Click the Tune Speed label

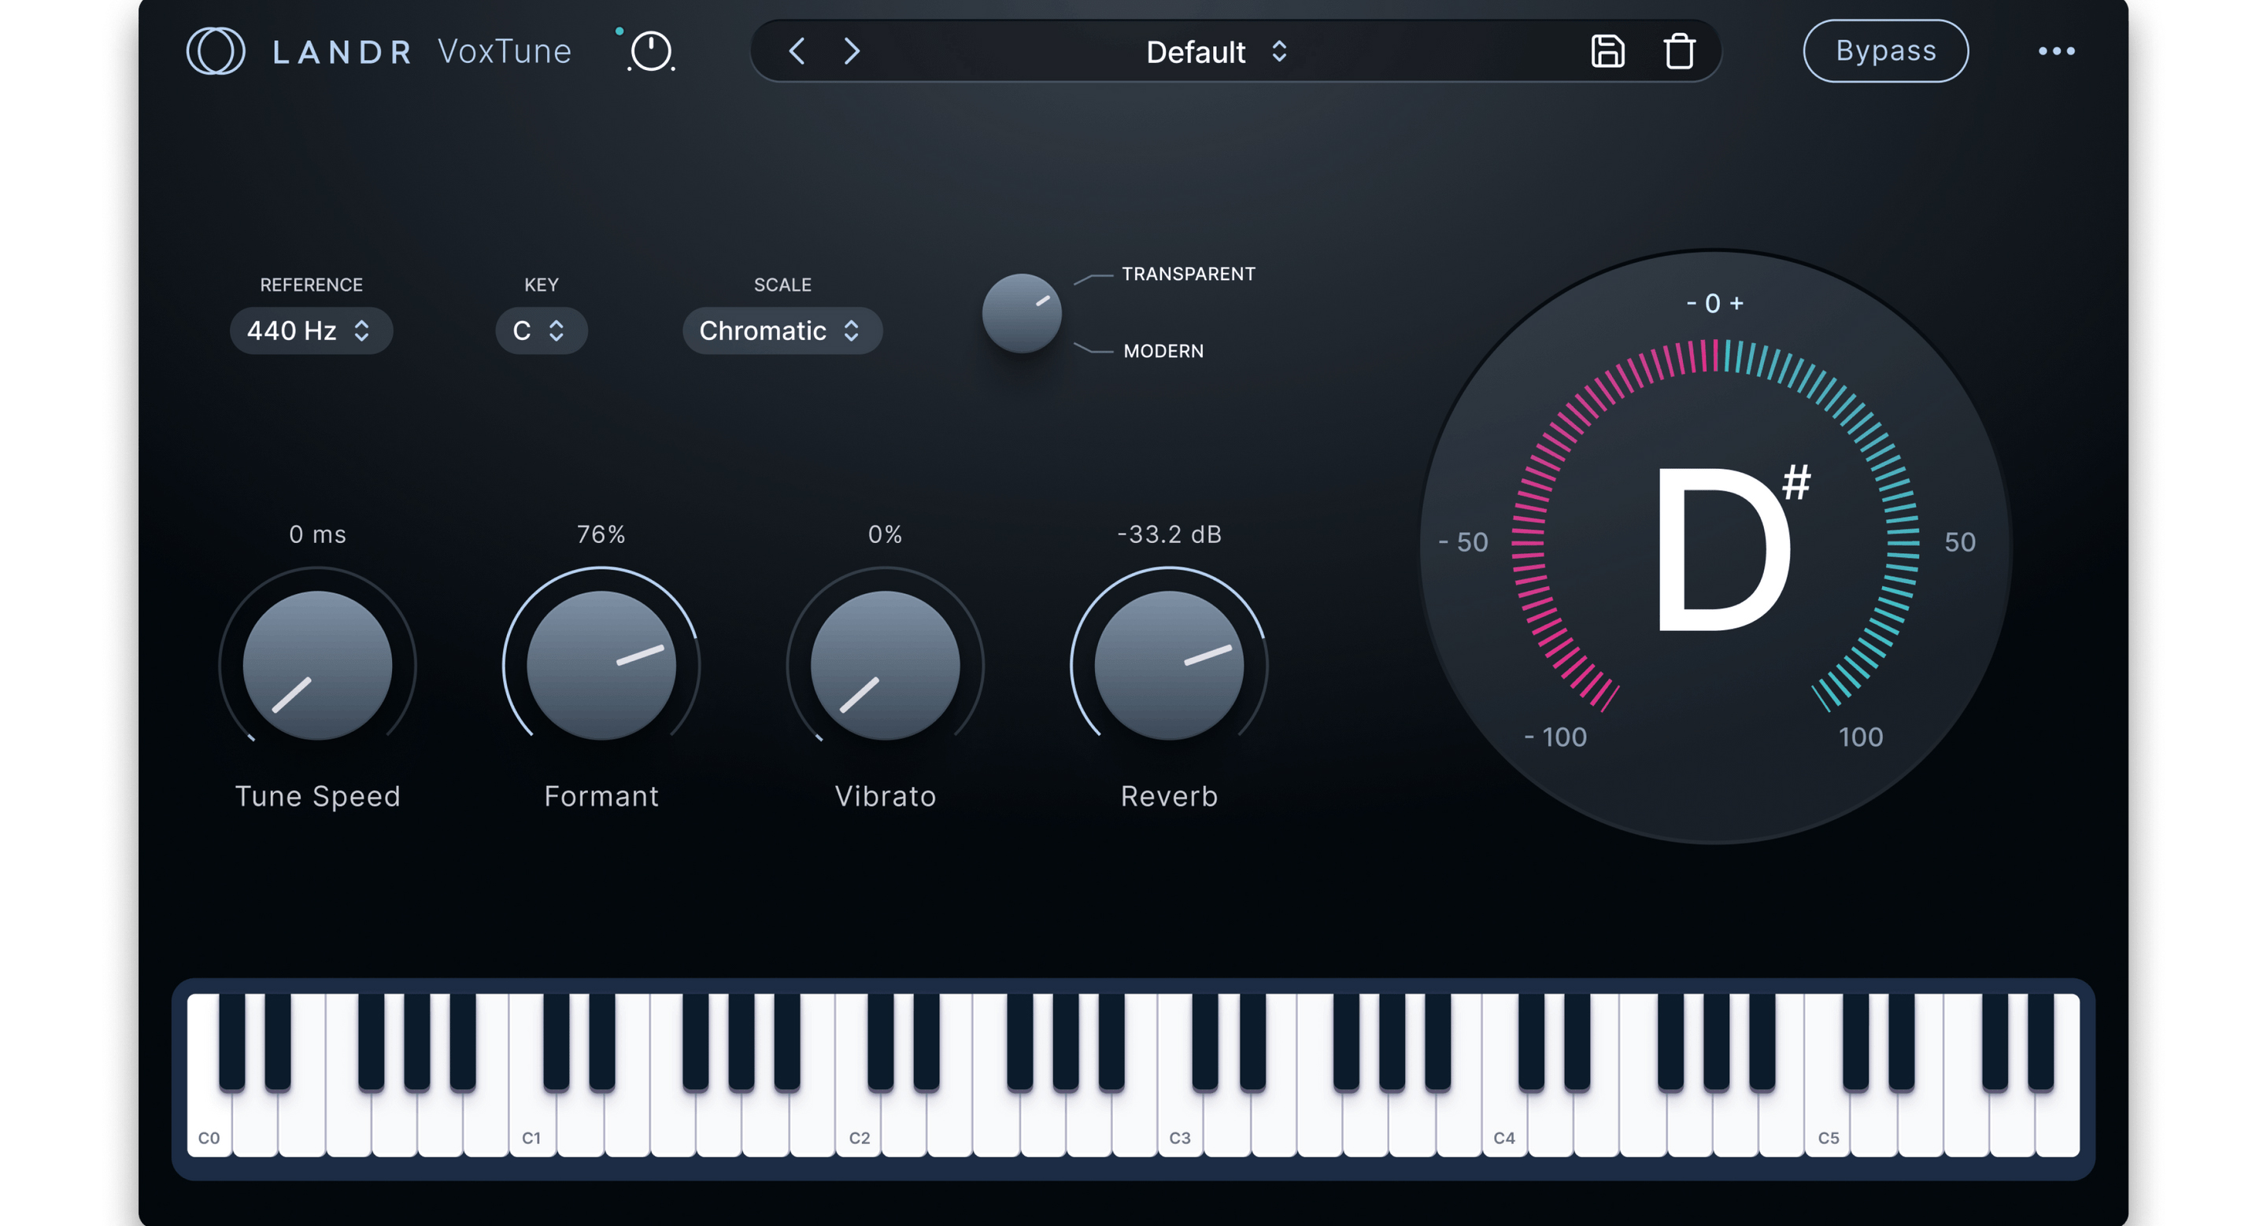click(316, 796)
